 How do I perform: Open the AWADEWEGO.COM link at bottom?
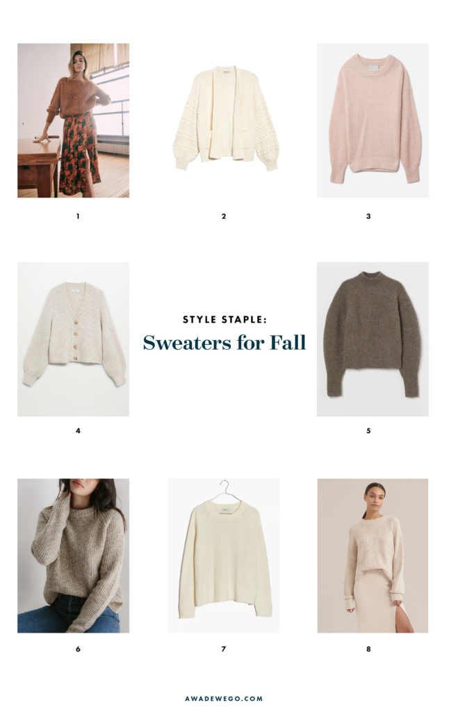click(x=224, y=698)
